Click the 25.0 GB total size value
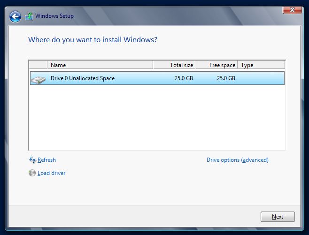The height and width of the screenshot is (235, 309). pos(184,78)
